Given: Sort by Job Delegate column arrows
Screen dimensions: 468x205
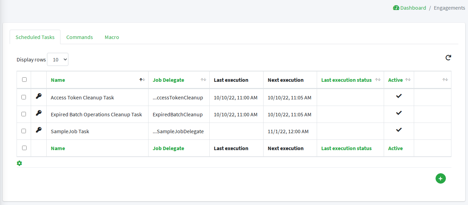Looking at the screenshot, I should tap(203, 80).
